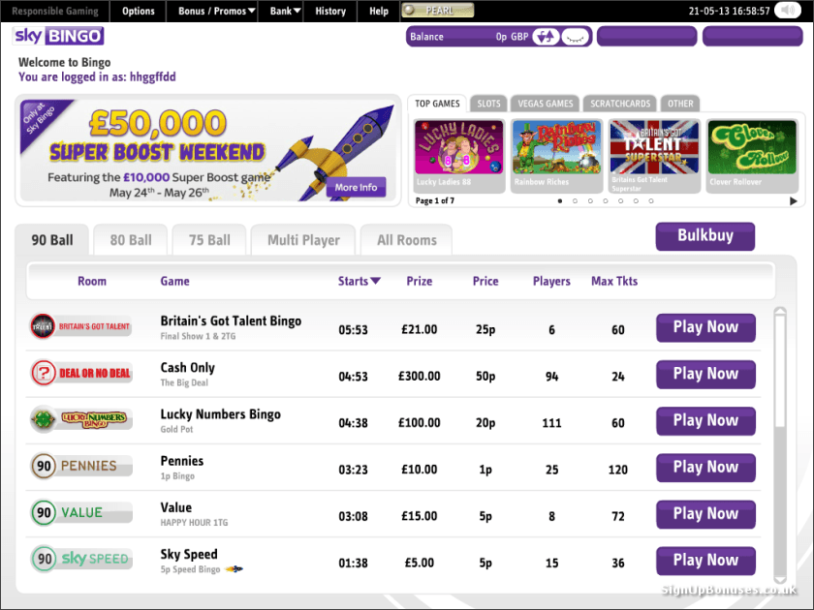
Task: Select page 7 dot in games carousel
Action: (x=651, y=201)
